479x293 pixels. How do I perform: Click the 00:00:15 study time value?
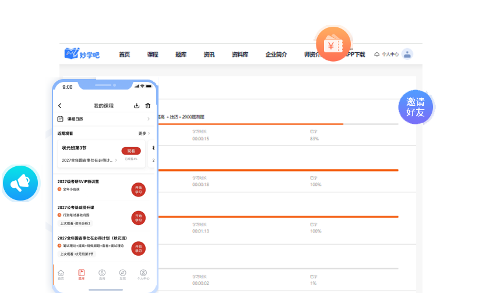200,139
